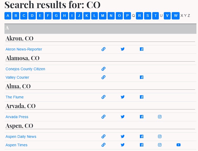The height and width of the screenshot is (151, 198).
Task: Open The Flume Twitter icon
Action: click(x=123, y=97)
